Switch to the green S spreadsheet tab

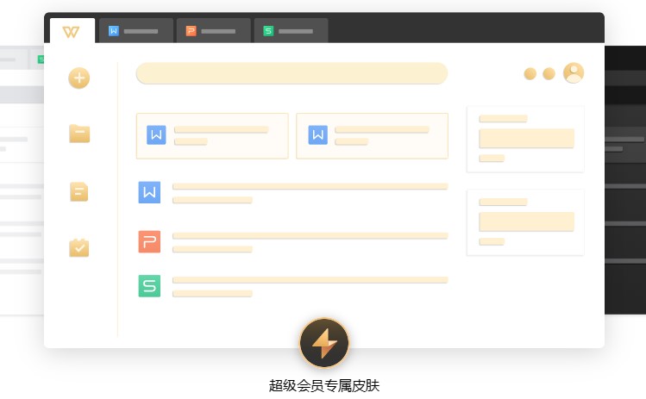291,31
